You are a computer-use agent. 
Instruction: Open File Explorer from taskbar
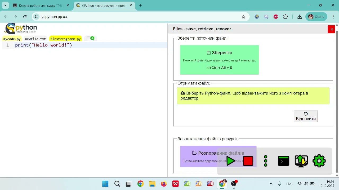point(152,184)
